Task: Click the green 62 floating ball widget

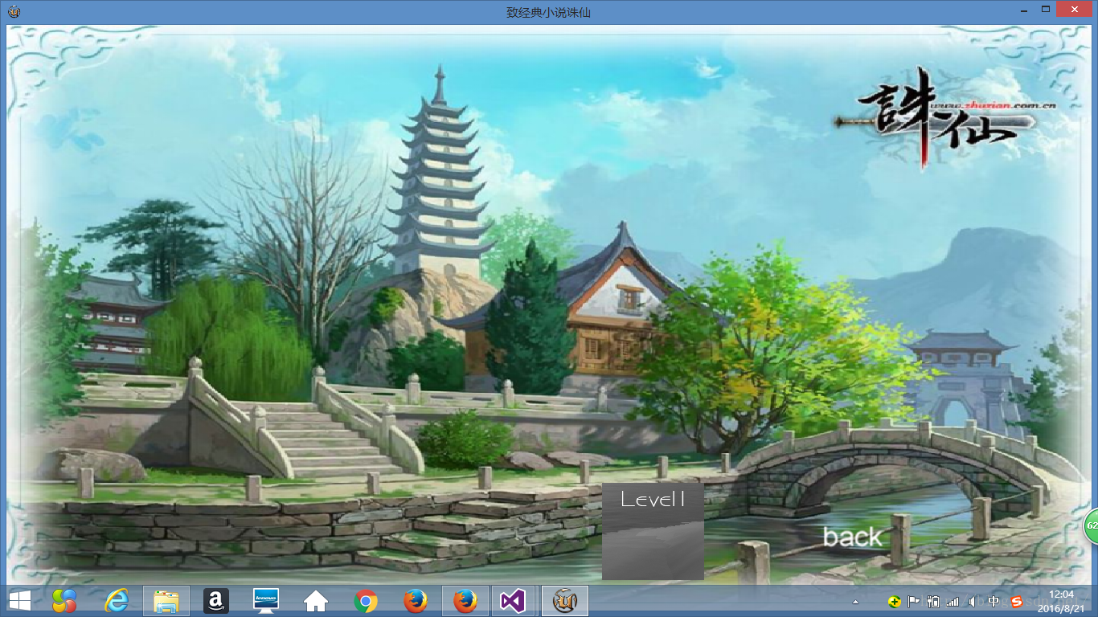Action: click(1091, 525)
